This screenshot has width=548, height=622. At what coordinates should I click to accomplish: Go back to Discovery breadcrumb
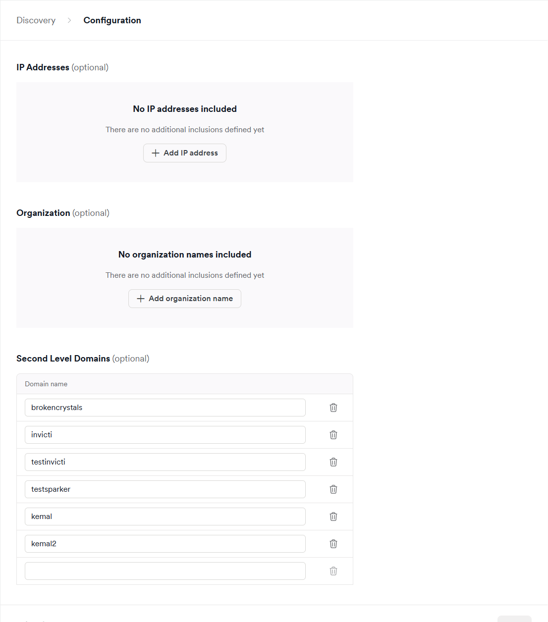click(36, 20)
